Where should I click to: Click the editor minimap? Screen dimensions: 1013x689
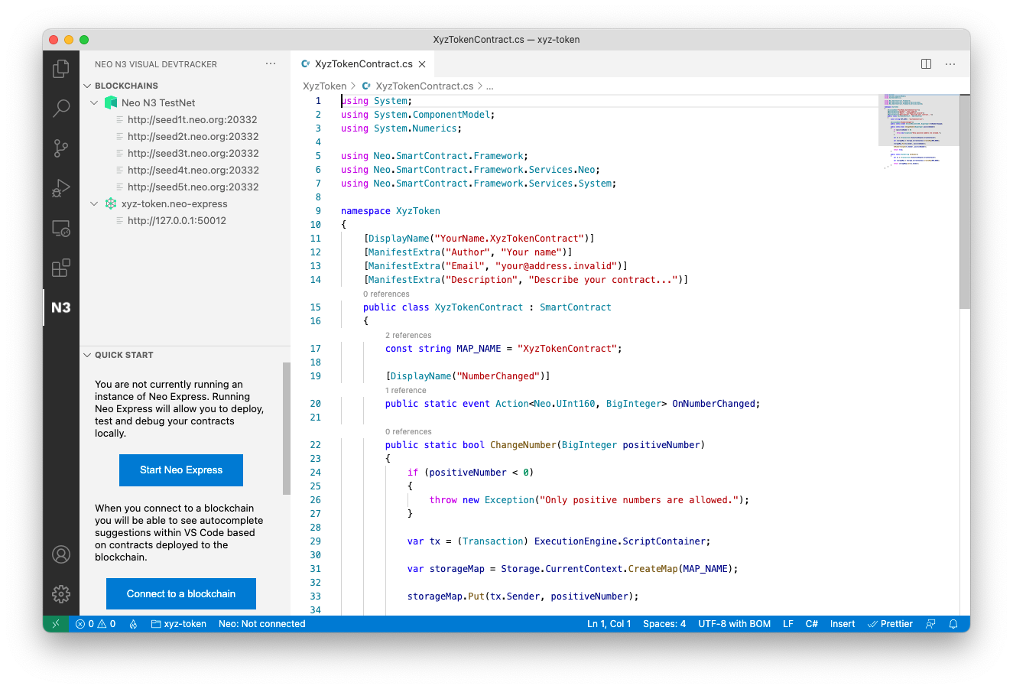pos(918,130)
